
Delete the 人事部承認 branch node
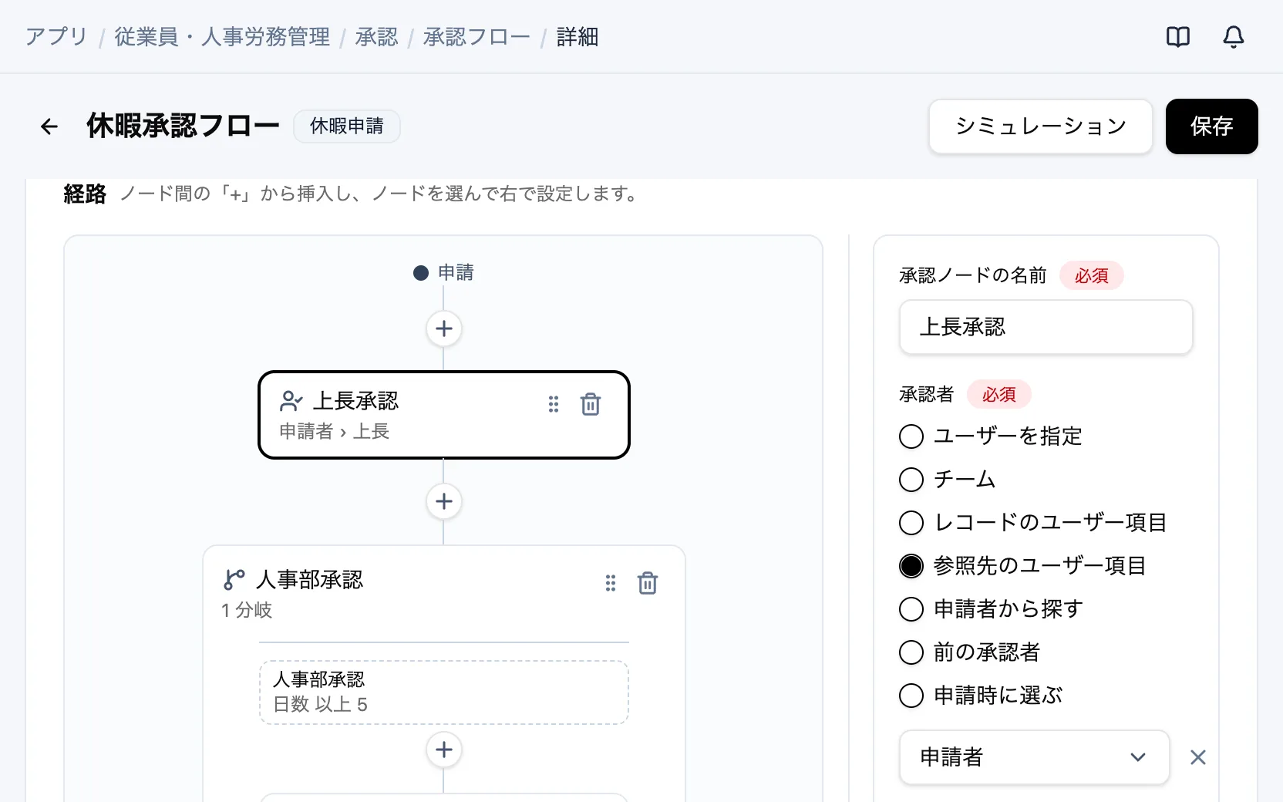pyautogui.click(x=648, y=583)
